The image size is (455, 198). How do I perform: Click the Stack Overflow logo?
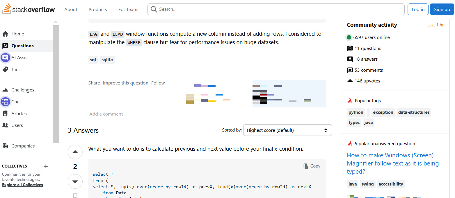[29, 9]
